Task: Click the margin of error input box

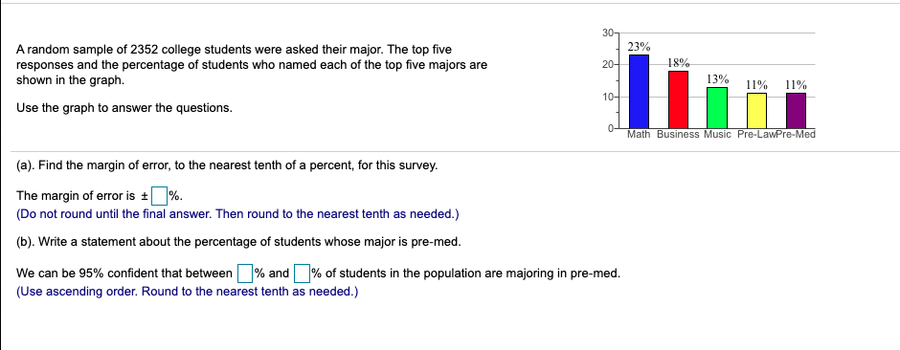Action: coord(160,196)
